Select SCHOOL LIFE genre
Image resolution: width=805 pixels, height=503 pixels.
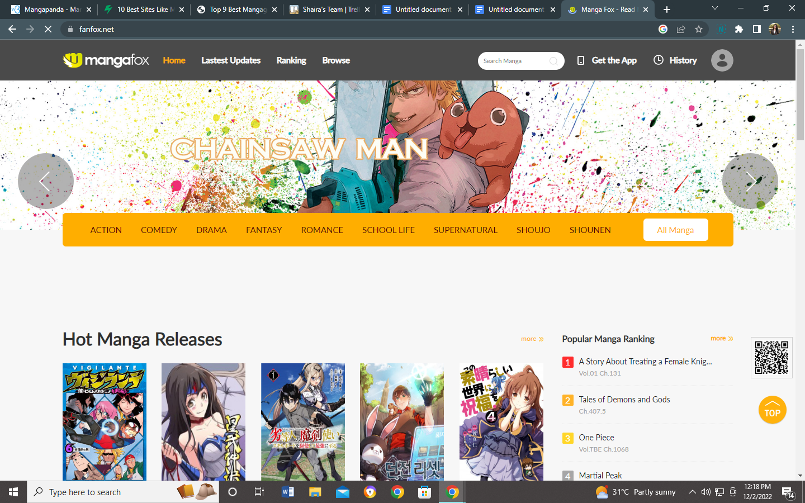tap(389, 230)
